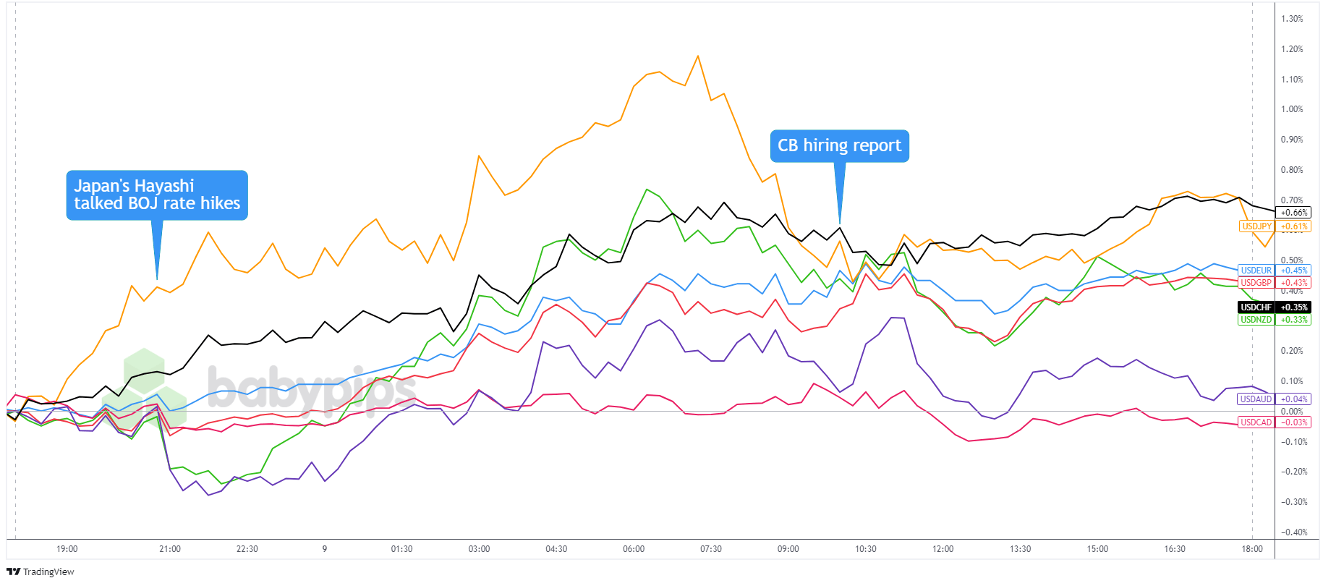Click the black USDCHF label
1323x578 pixels.
click(1256, 307)
